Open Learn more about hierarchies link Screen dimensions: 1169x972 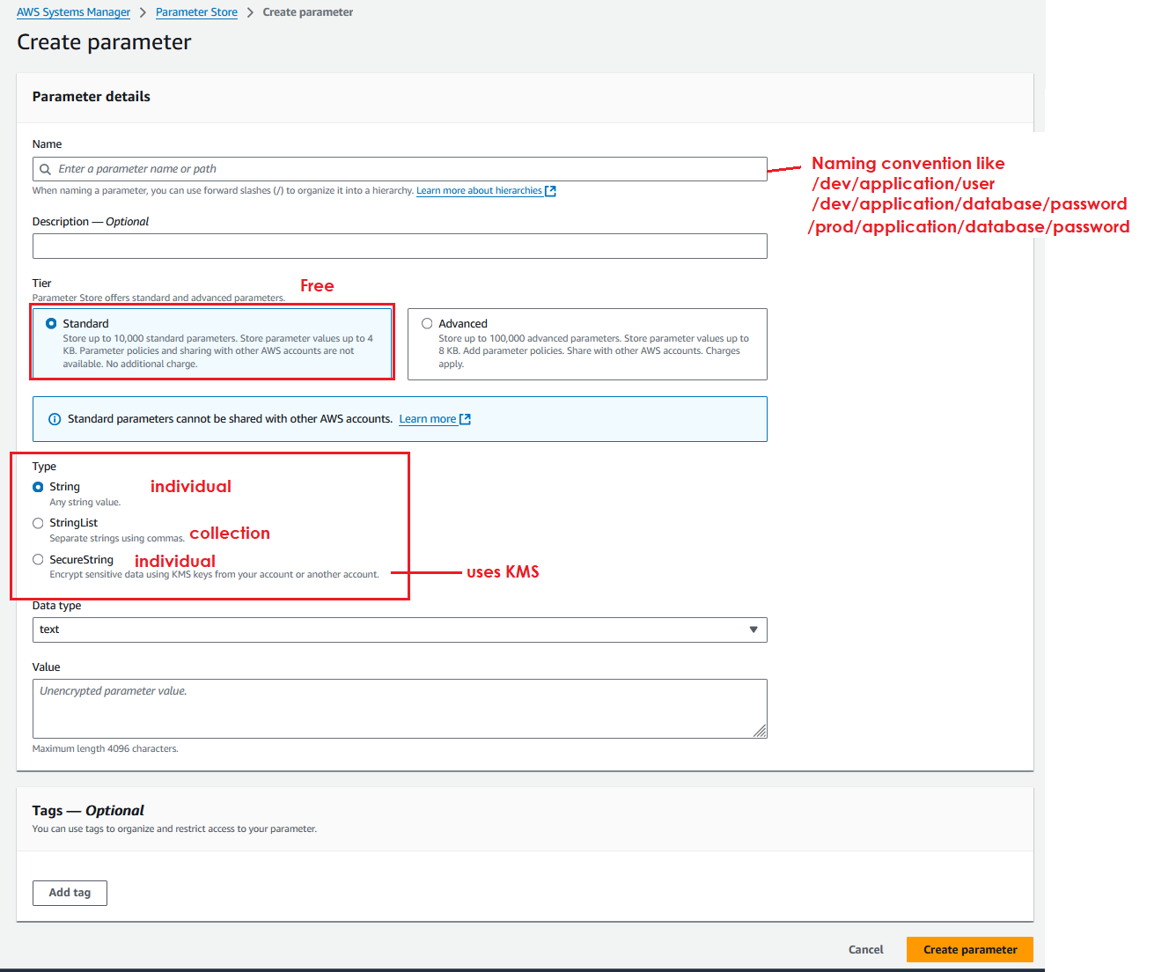(479, 191)
